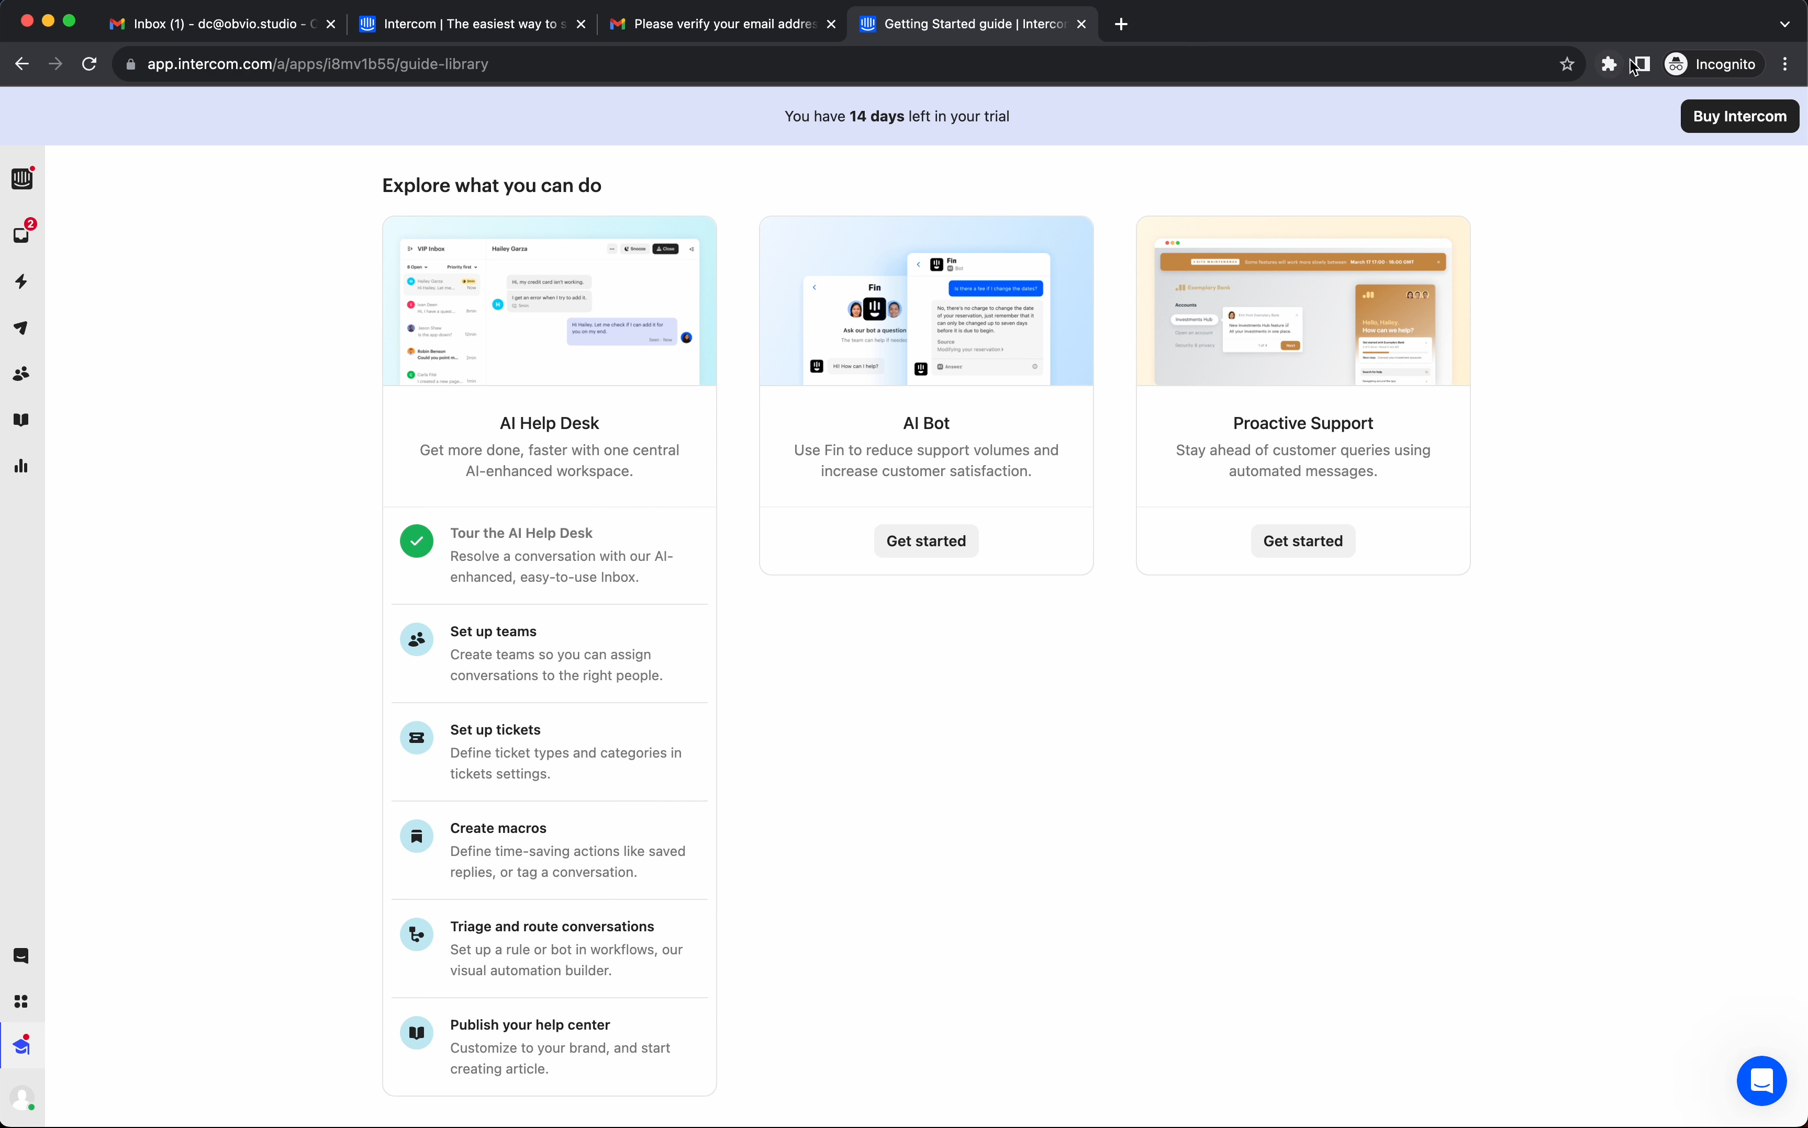This screenshot has width=1808, height=1128.
Task: Open the Contacts people icon in sidebar
Action: click(21, 374)
